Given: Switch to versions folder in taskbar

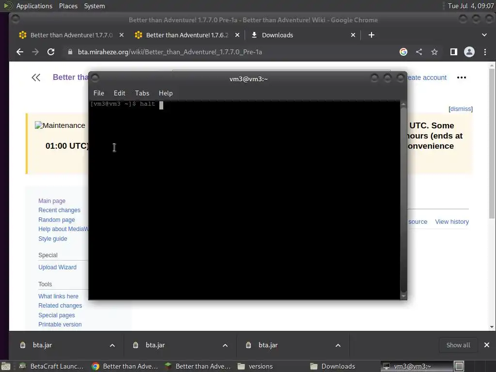Looking at the screenshot, I should 256,366.
